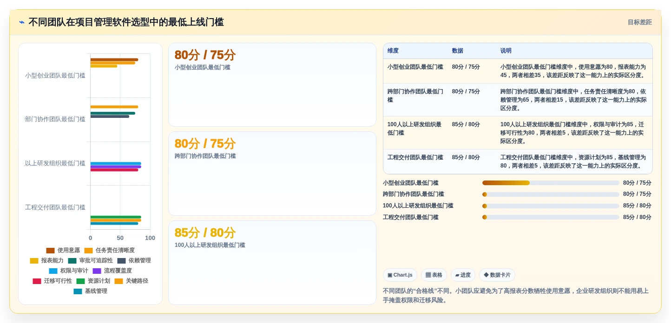Screen dimensions: 671x323
Task: Select the Chart.js tag
Action: [x=400, y=275]
